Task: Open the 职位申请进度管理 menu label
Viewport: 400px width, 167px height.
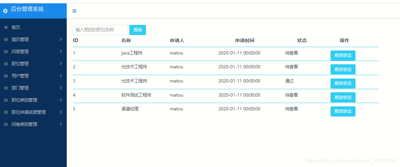Action: coord(29,112)
